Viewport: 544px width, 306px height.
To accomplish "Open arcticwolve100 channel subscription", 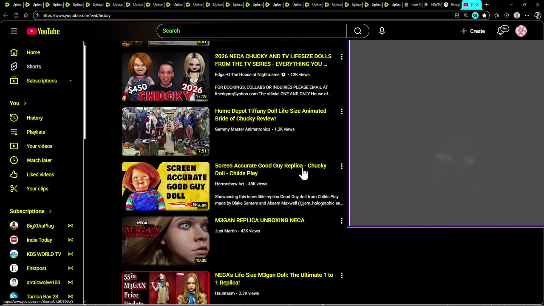I will (x=42, y=283).
